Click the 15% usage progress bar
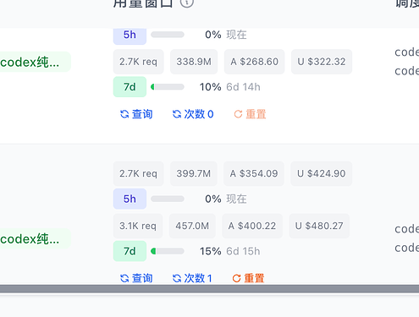This screenshot has height=317, width=419. coord(168,251)
